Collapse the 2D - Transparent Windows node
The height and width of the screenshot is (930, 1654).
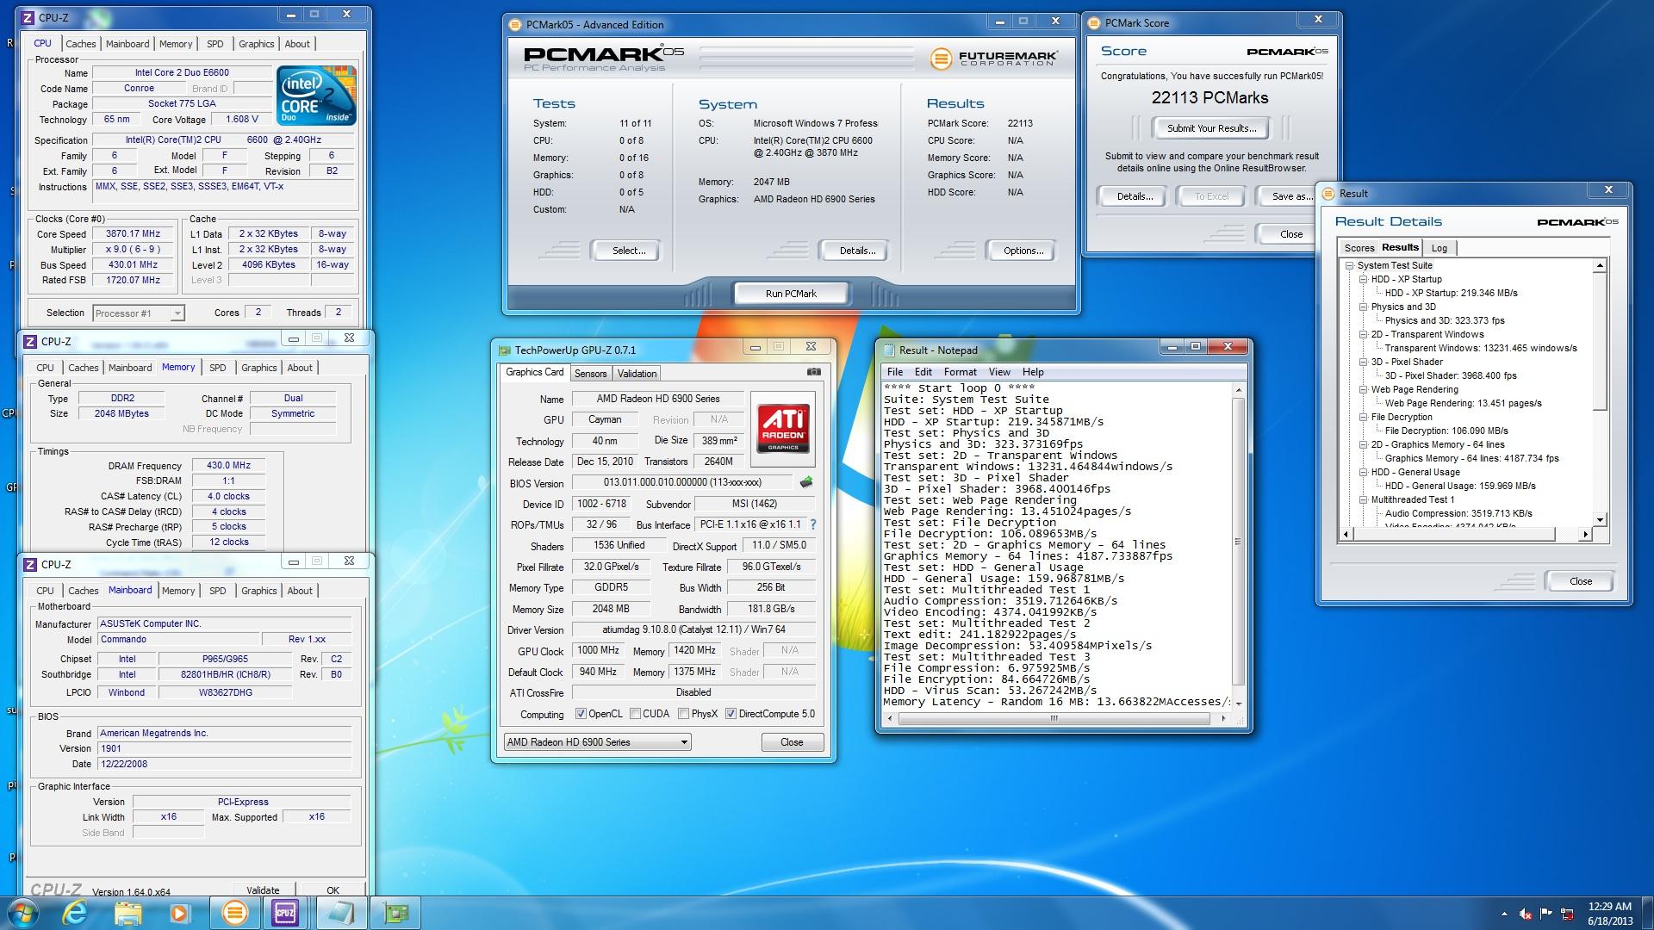[x=1364, y=335]
